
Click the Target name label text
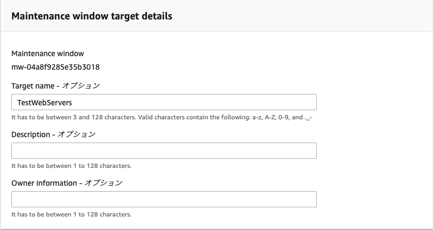click(33, 86)
